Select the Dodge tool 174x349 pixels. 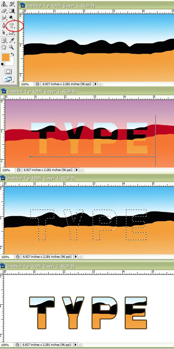[x=11, y=18]
